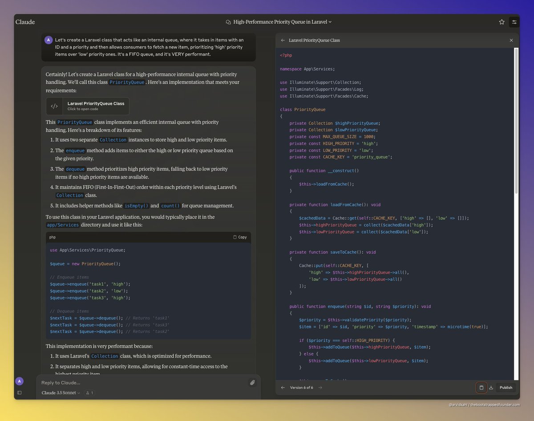
Task: Click the inline code 'enqueue' in list item 2
Action: pyautogui.click(x=75, y=151)
